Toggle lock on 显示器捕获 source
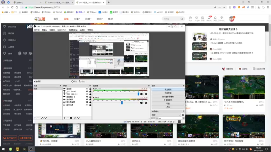This screenshot has width=271, height=152. point(90,102)
